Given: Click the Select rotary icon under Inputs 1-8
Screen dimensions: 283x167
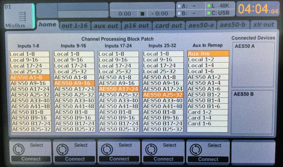Looking at the screenshot, I should click(x=19, y=150).
